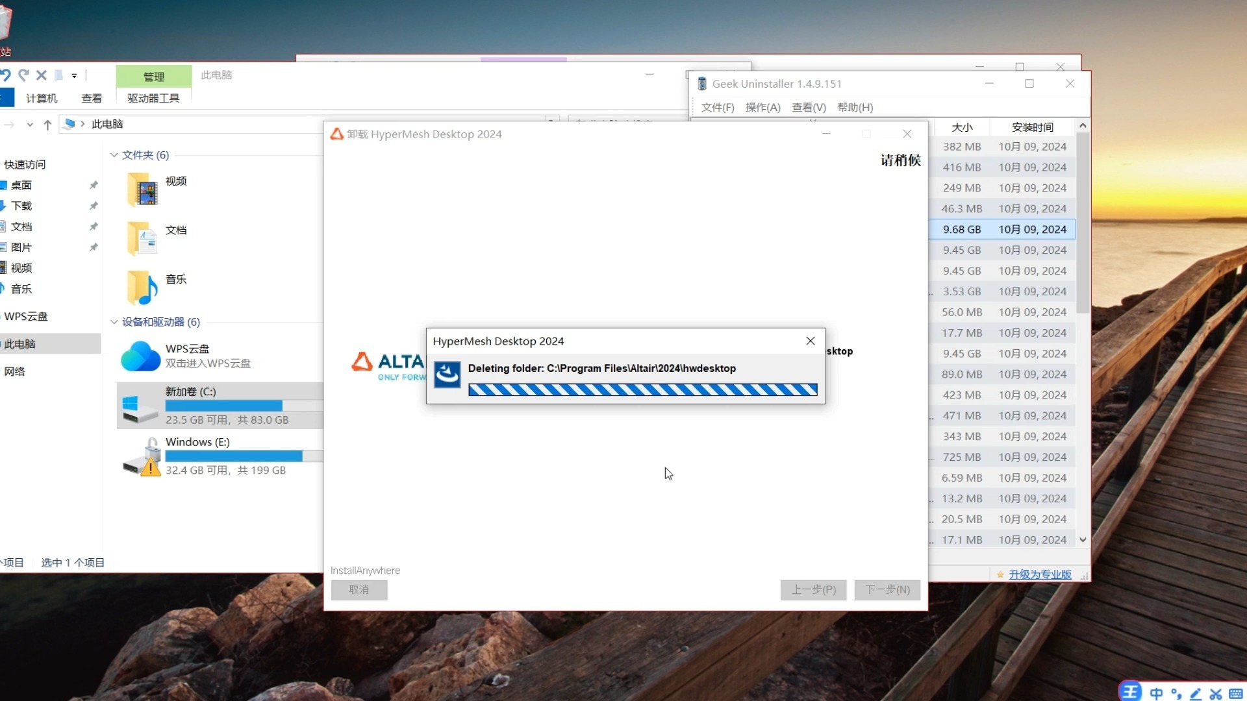Image resolution: width=1247 pixels, height=701 pixels.
Task: Select the 管理 contextual tab
Action: click(154, 77)
